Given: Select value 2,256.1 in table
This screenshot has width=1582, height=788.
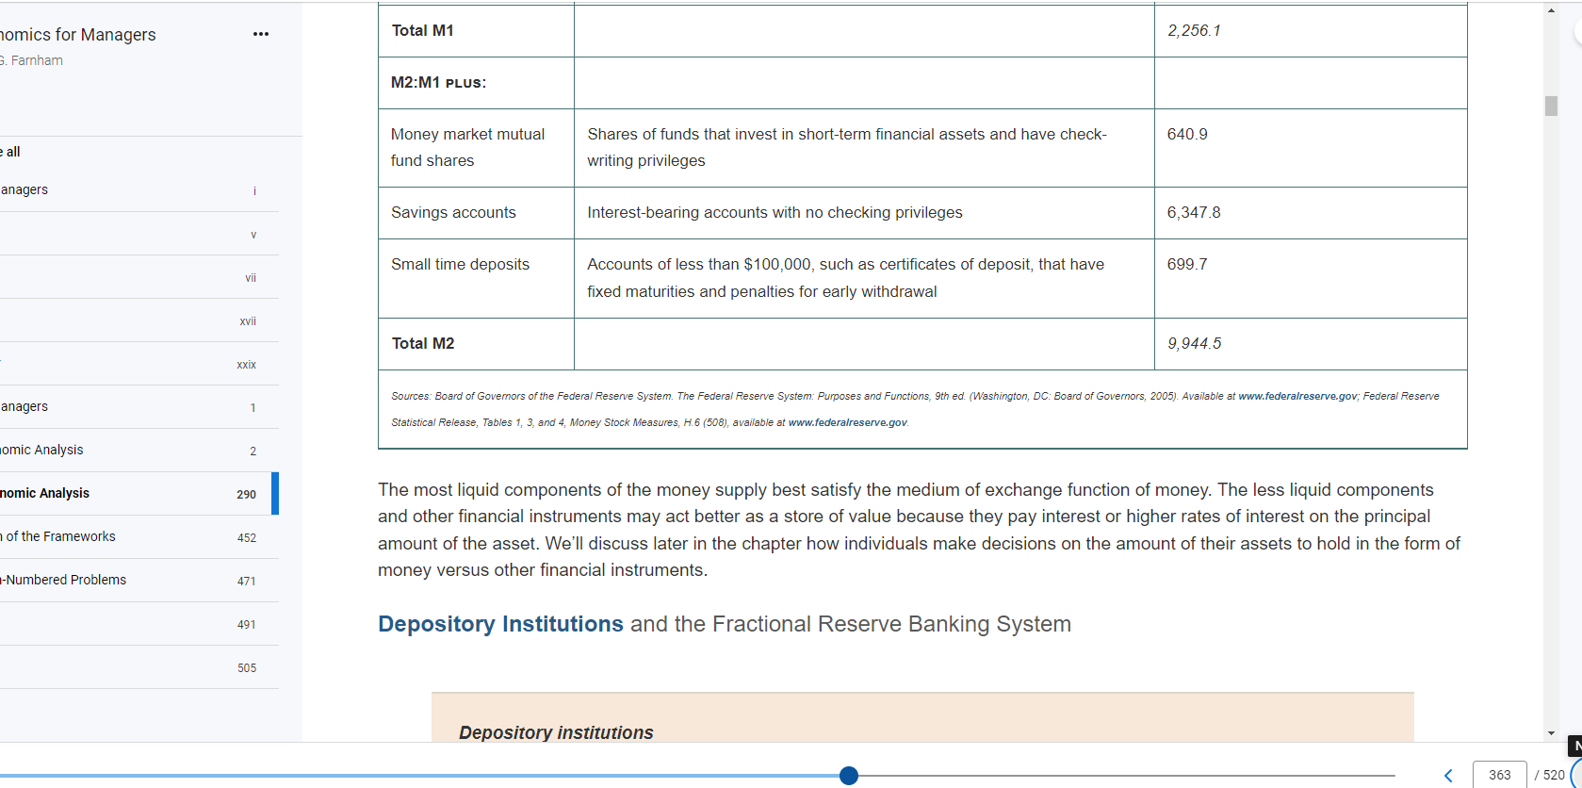Looking at the screenshot, I should [x=1194, y=30].
